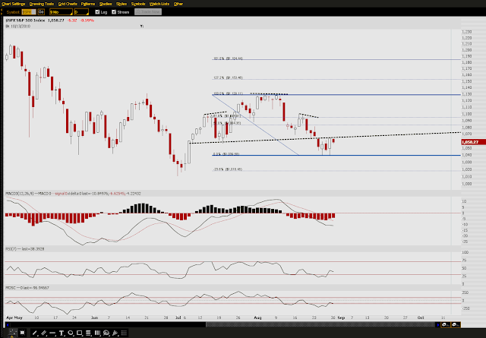Click the Oct label on time axis
486x338 pixels.
click(421, 317)
